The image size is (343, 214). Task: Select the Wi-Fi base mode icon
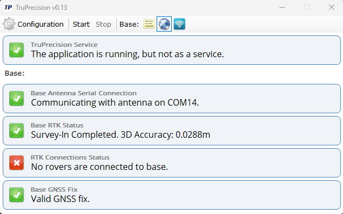click(179, 24)
